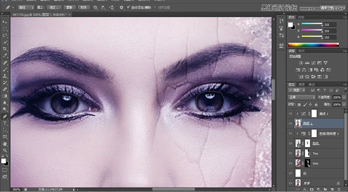Select the Move tool

click(4, 22)
